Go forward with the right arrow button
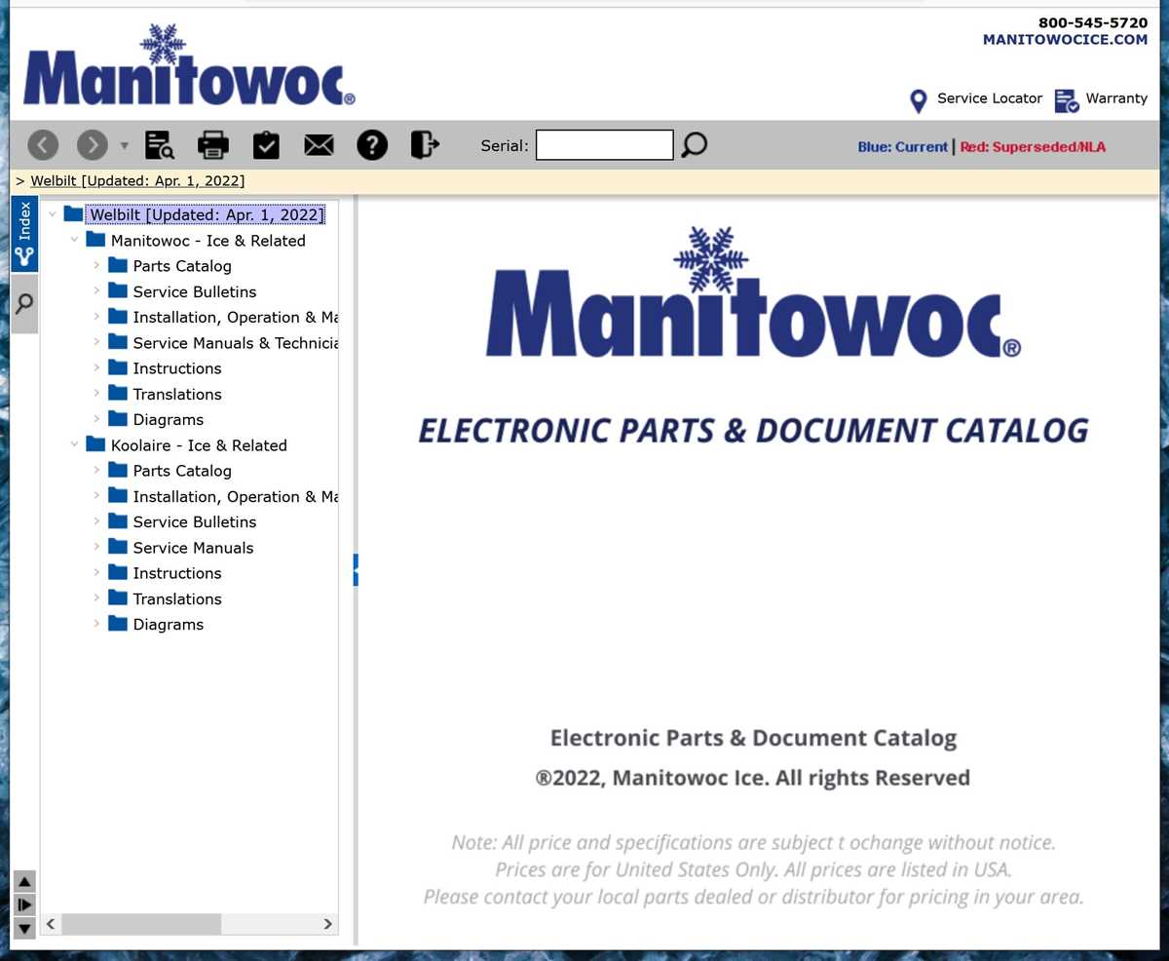The height and width of the screenshot is (961, 1169). 93,145
